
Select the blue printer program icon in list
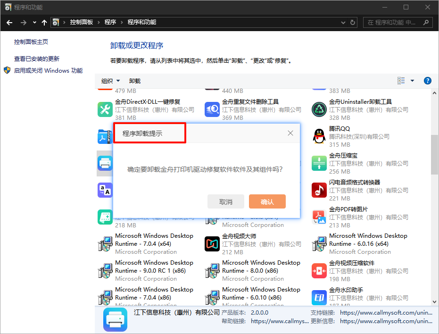click(105, 163)
